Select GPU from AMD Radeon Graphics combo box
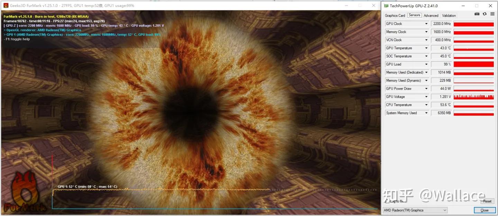Viewport: 498px width, 216px height. click(x=415, y=210)
